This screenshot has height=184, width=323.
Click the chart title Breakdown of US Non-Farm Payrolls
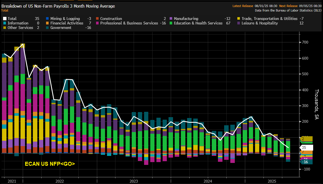pyautogui.click(x=58, y=6)
